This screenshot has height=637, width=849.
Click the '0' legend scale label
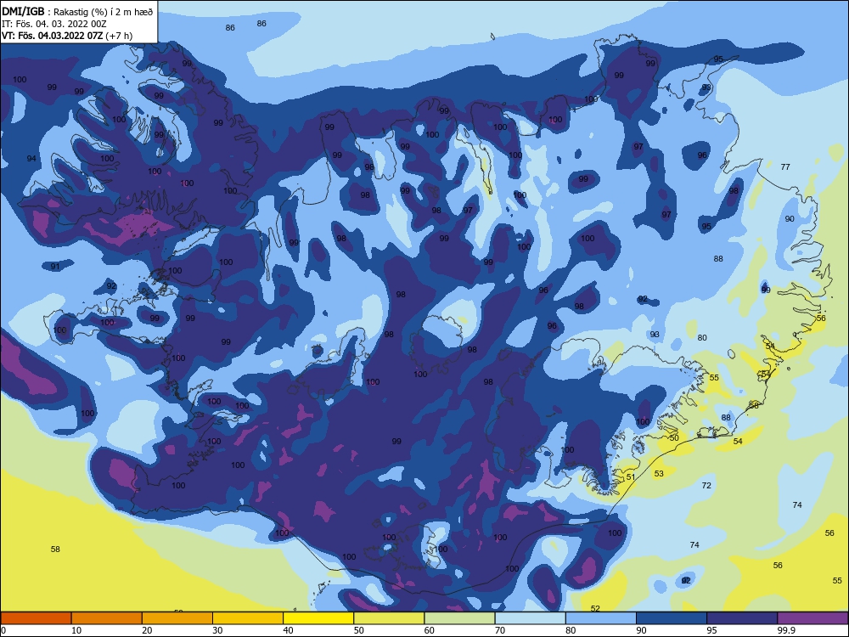click(x=3, y=630)
